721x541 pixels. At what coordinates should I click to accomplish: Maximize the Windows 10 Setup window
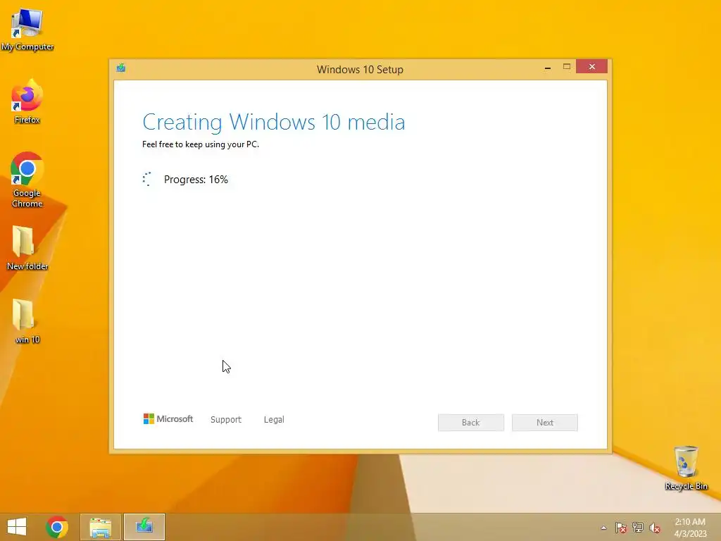pos(567,67)
